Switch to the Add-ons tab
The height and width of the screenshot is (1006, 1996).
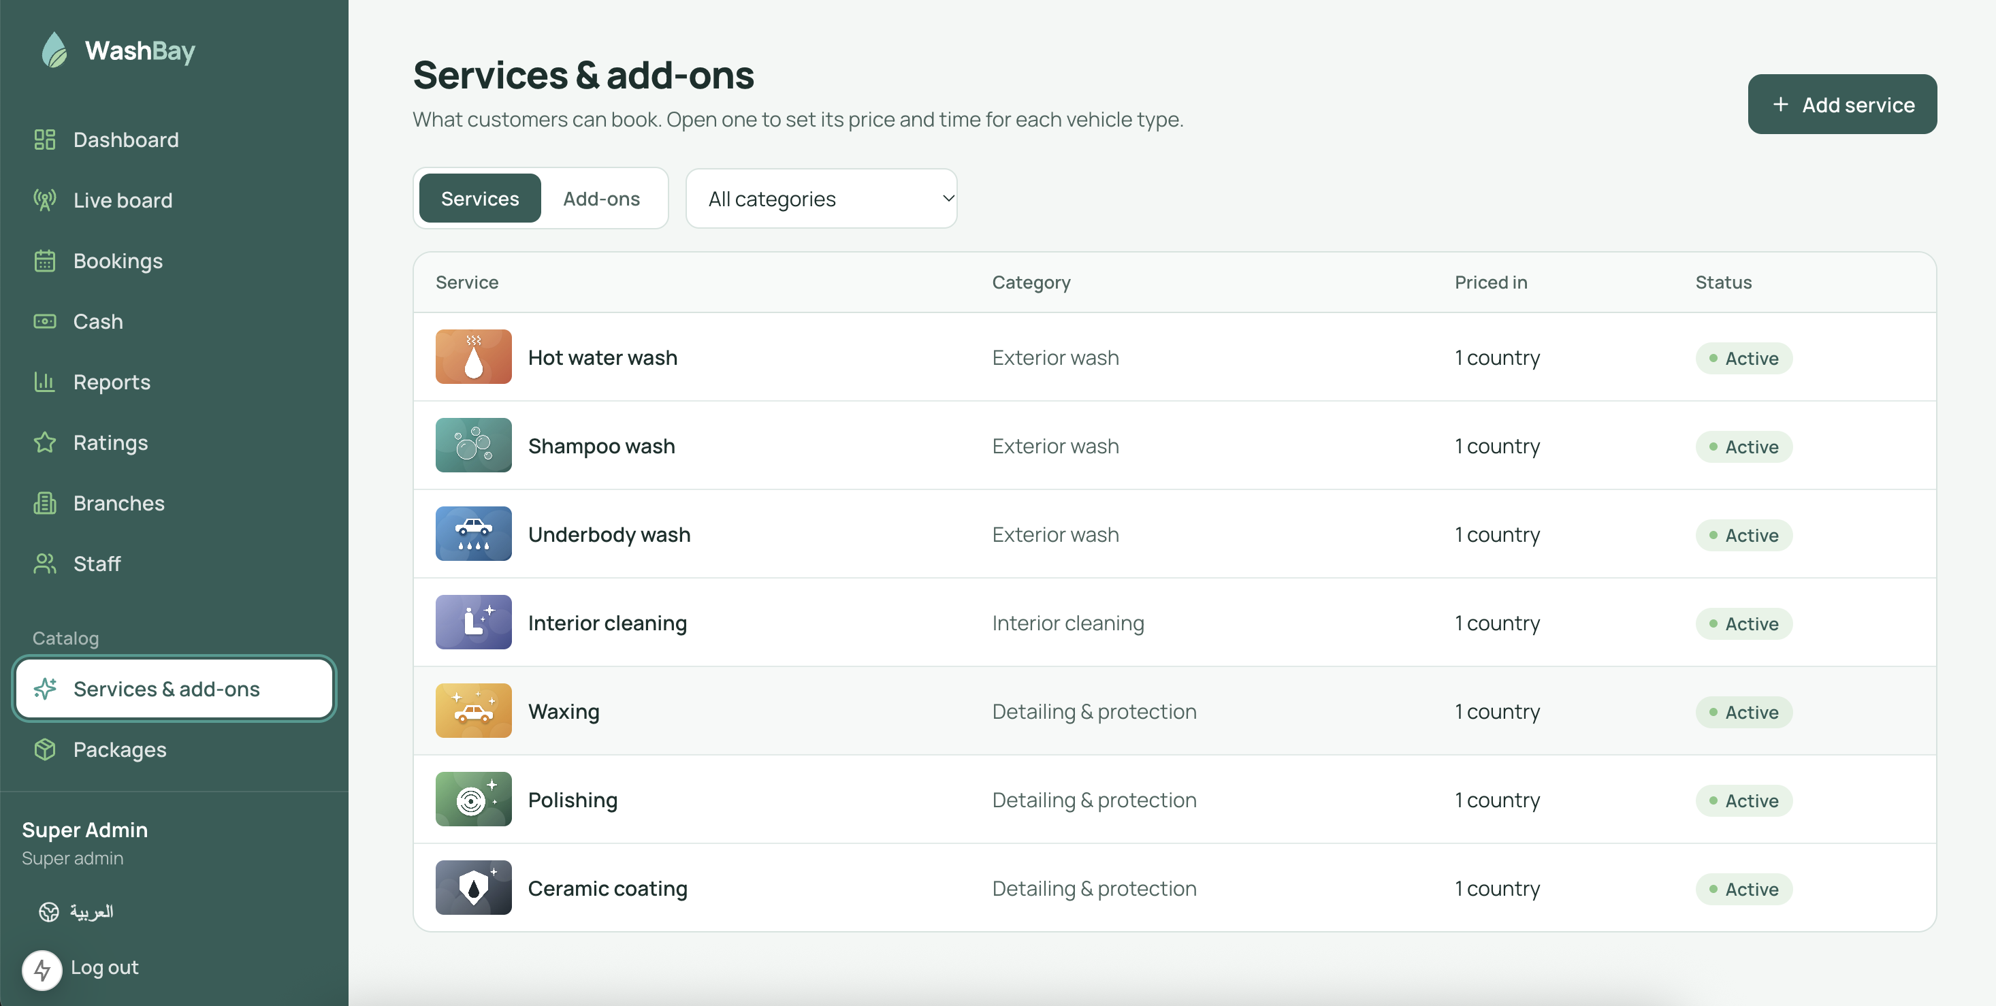pyautogui.click(x=601, y=198)
